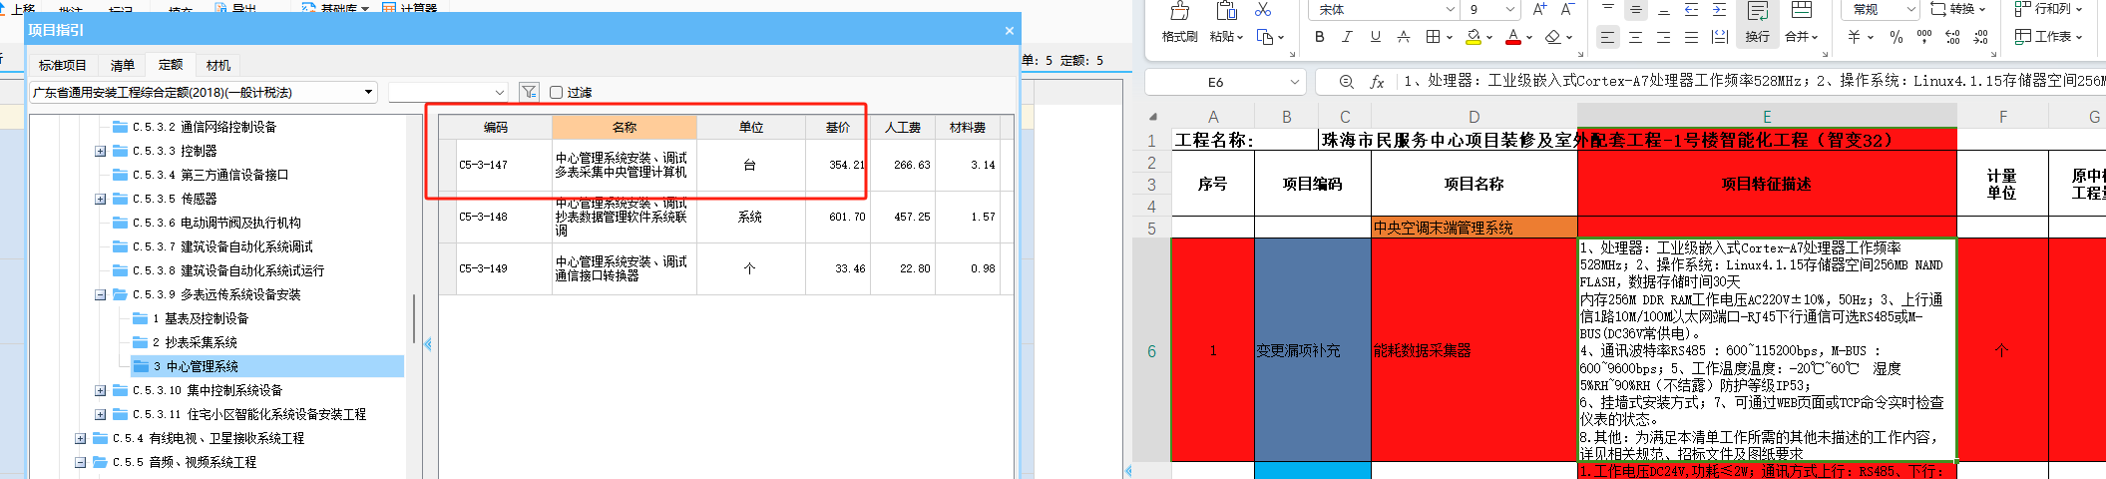Align cell text to the right
The width and height of the screenshot is (2106, 479).
pos(1663,37)
